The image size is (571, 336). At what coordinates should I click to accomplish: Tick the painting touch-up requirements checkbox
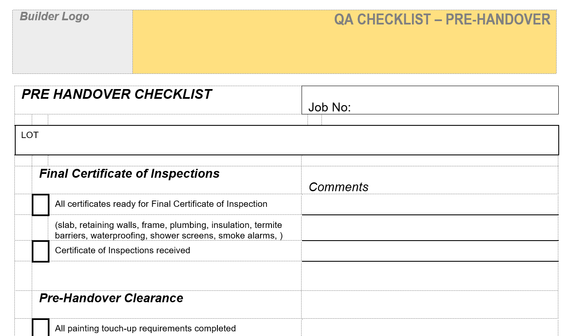tap(41, 328)
